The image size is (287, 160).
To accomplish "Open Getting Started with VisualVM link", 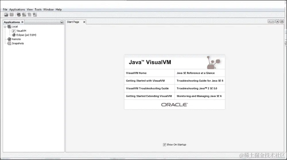I will 145,81.
